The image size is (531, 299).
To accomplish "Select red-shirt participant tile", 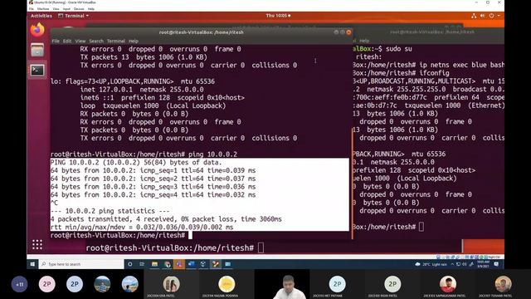I will pyautogui.click(x=448, y=284).
